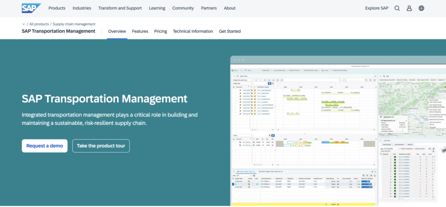The width and height of the screenshot is (446, 207).
Task: Click Assign Selected Items in cockpit screenshot
Action: pyautogui.click(x=279, y=70)
